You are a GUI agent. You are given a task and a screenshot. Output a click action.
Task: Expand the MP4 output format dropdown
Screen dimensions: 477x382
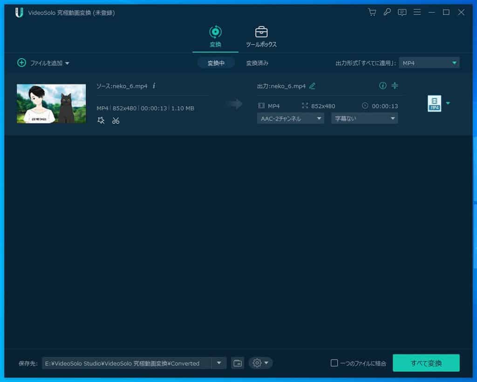click(429, 63)
